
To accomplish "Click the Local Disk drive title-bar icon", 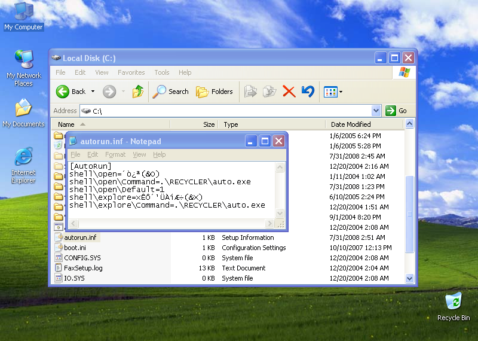I will (56, 57).
